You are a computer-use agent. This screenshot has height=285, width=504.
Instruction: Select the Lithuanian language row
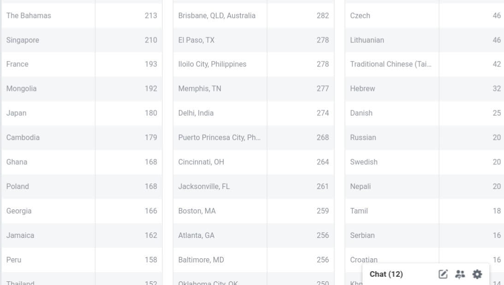[x=367, y=40]
